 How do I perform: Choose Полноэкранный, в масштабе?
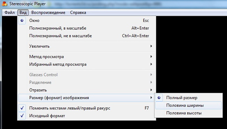click(86, 28)
